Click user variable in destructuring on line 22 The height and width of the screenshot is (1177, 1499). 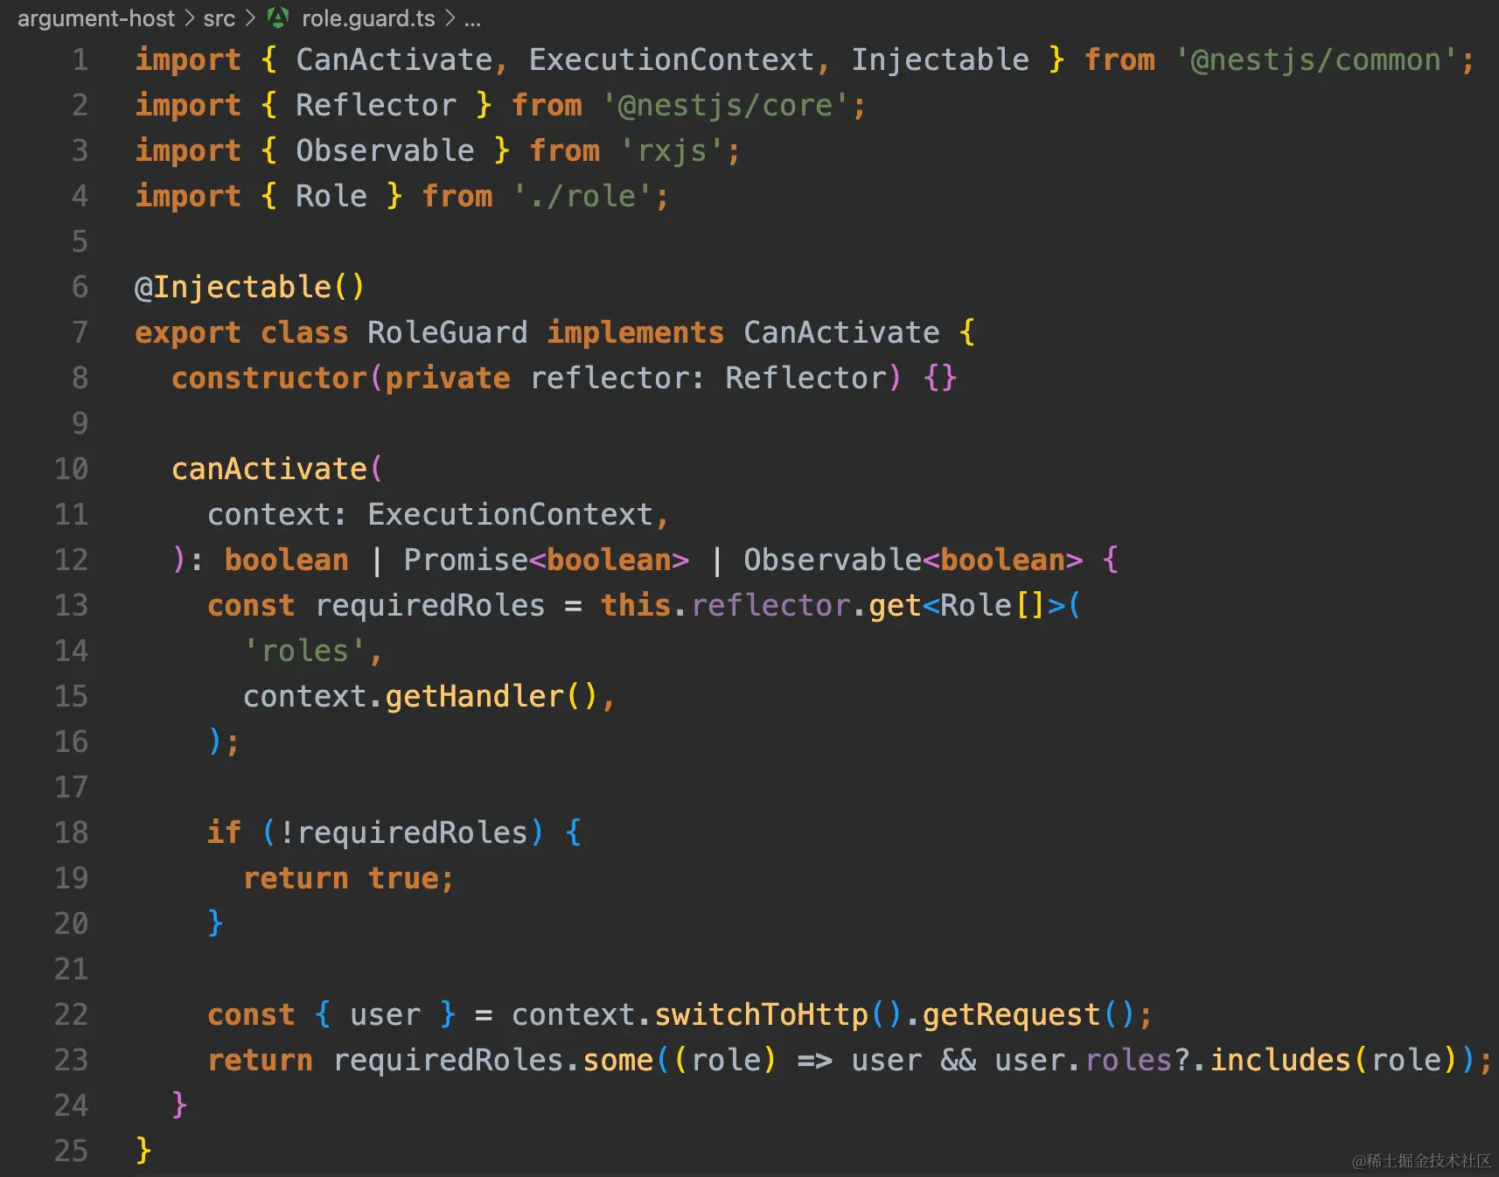coord(385,1014)
